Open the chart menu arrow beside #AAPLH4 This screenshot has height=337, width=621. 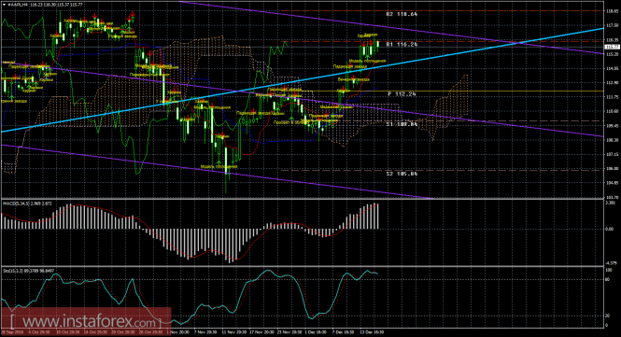pos(5,5)
